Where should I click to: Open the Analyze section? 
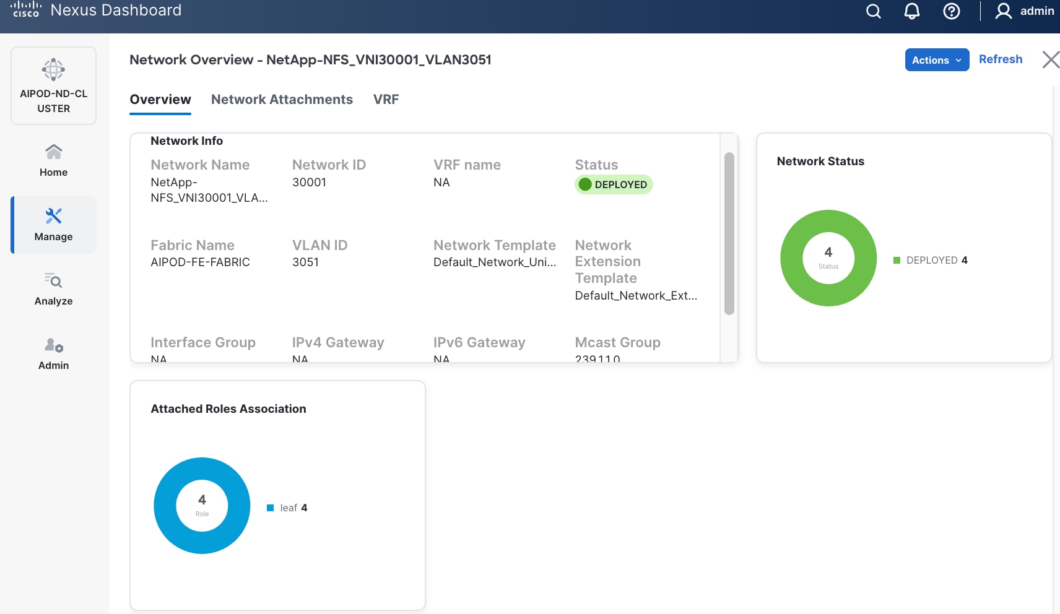tap(54, 289)
